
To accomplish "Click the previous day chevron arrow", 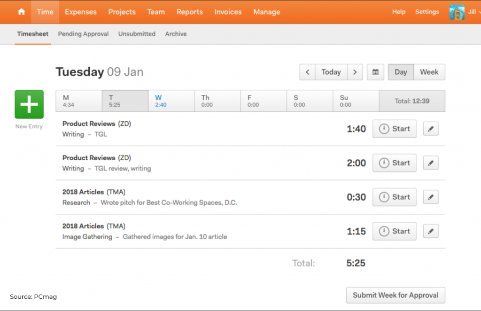I will tap(307, 72).
